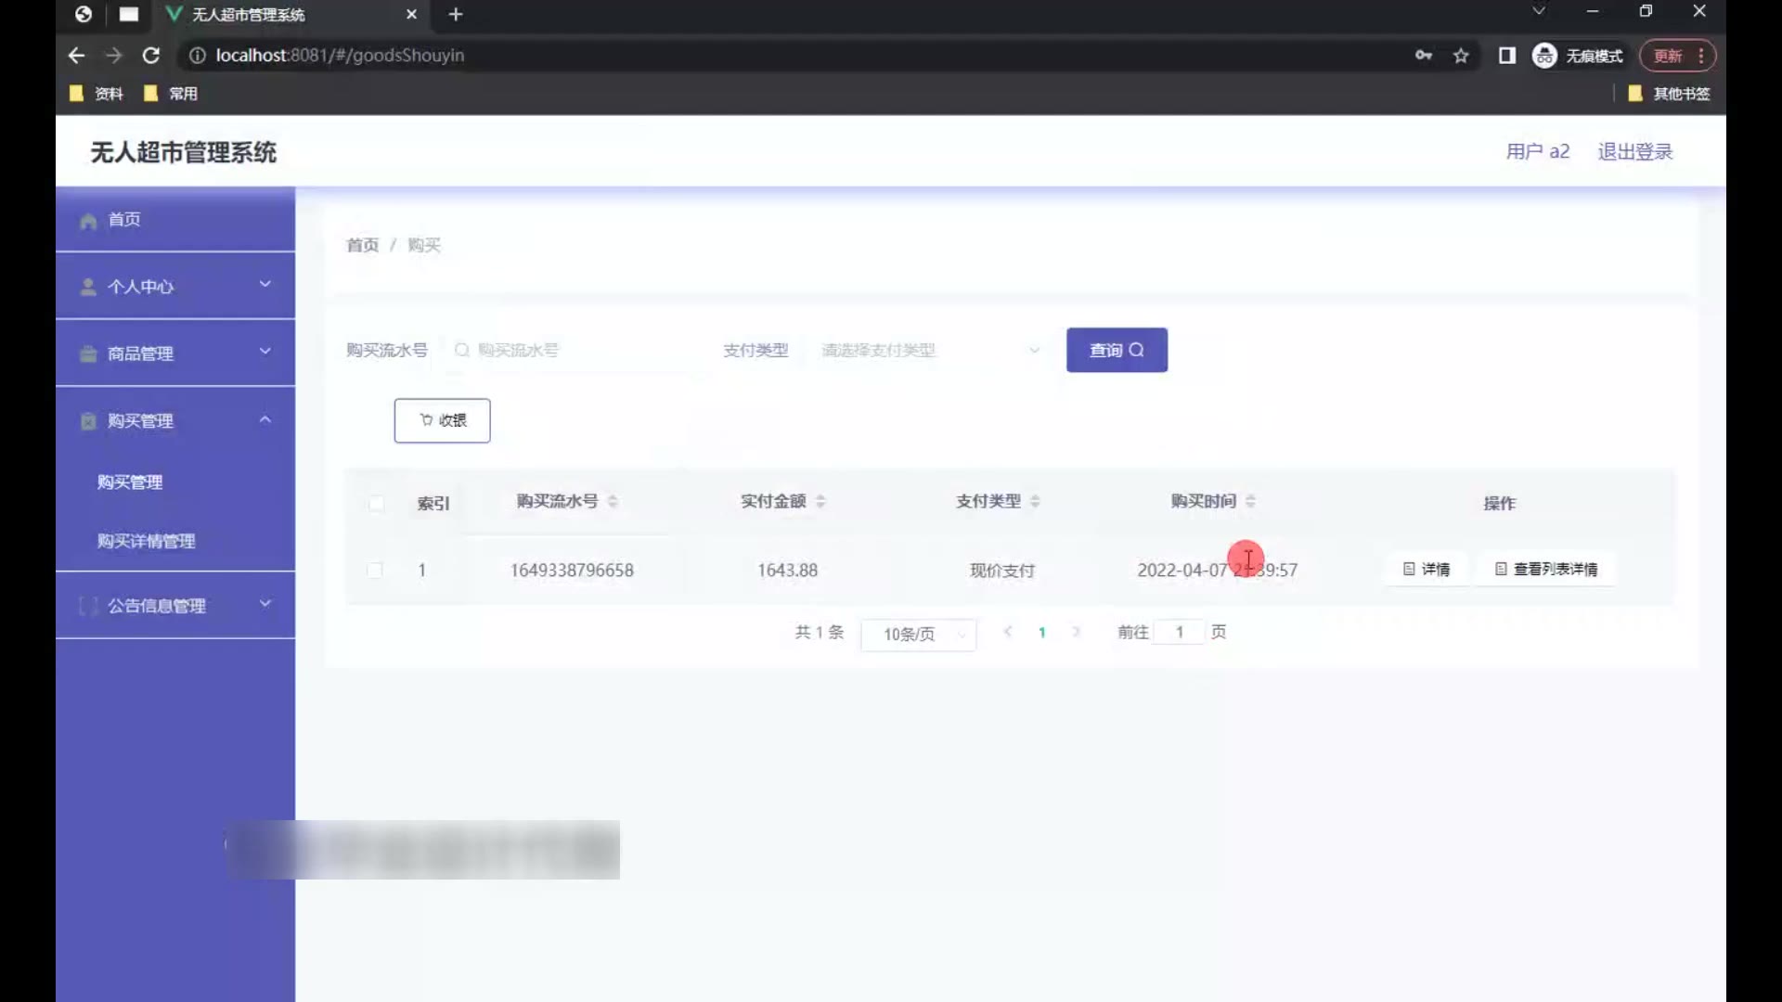The image size is (1782, 1002).
Task: Check the row 1 checkbox
Action: tap(375, 570)
